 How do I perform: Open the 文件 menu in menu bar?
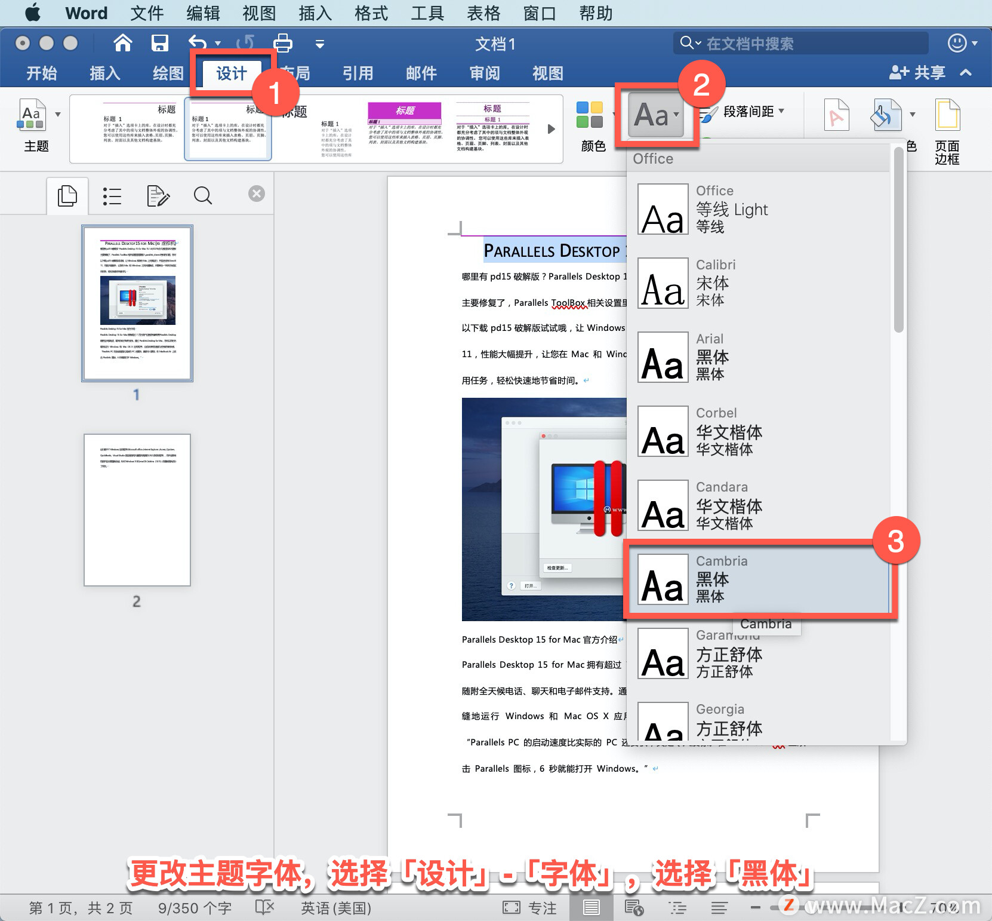tap(147, 13)
